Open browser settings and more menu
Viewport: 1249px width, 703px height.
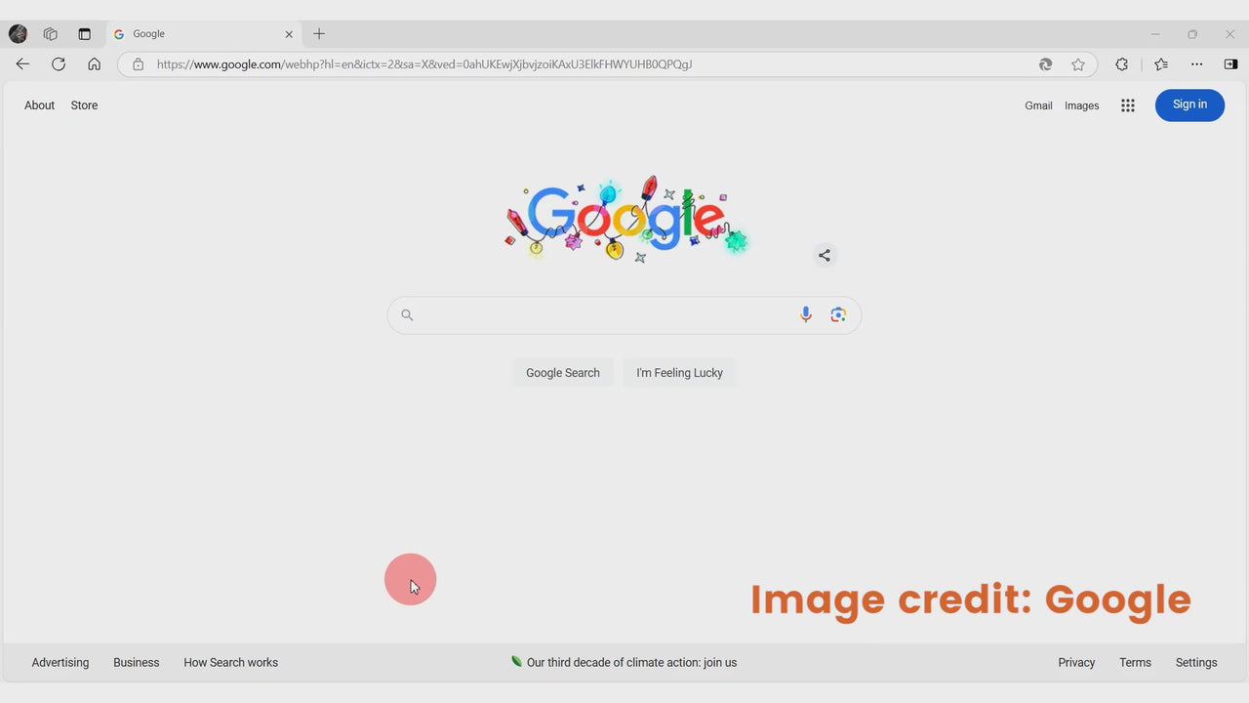pyautogui.click(x=1196, y=64)
